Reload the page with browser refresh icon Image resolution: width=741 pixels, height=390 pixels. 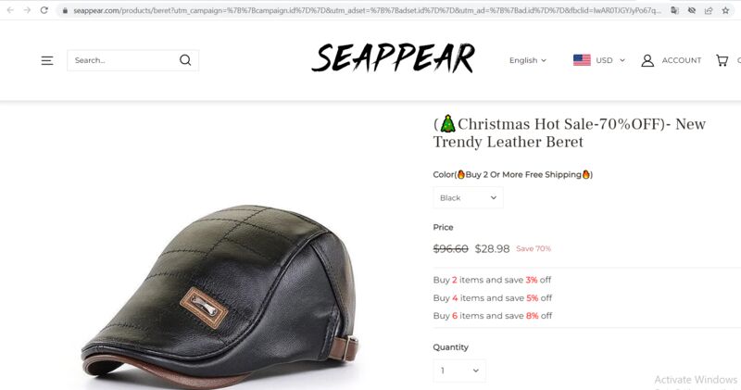(44, 10)
